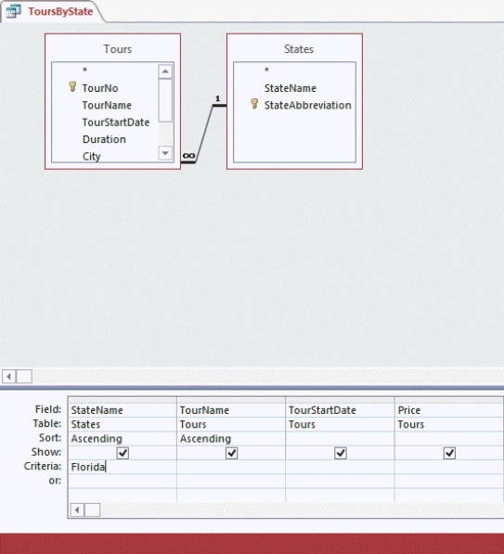This screenshot has height=554, width=504.
Task: Click the primary key icon beside StateAbbreviation
Action: click(254, 104)
